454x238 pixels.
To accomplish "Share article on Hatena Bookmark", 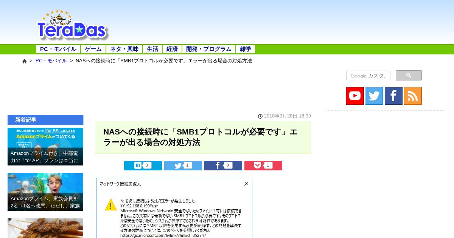I will pyautogui.click(x=143, y=165).
